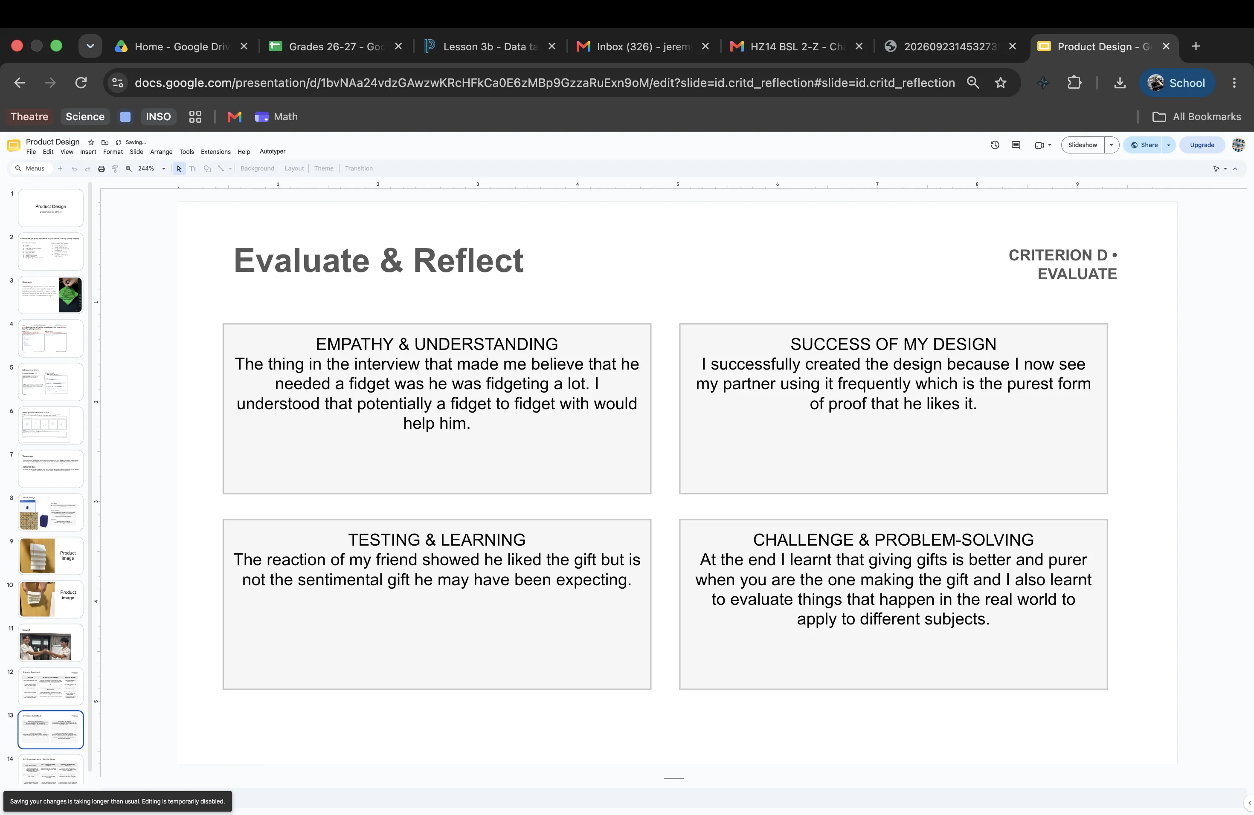Open the Arrange menu
This screenshot has height=815, width=1254.
(x=161, y=152)
